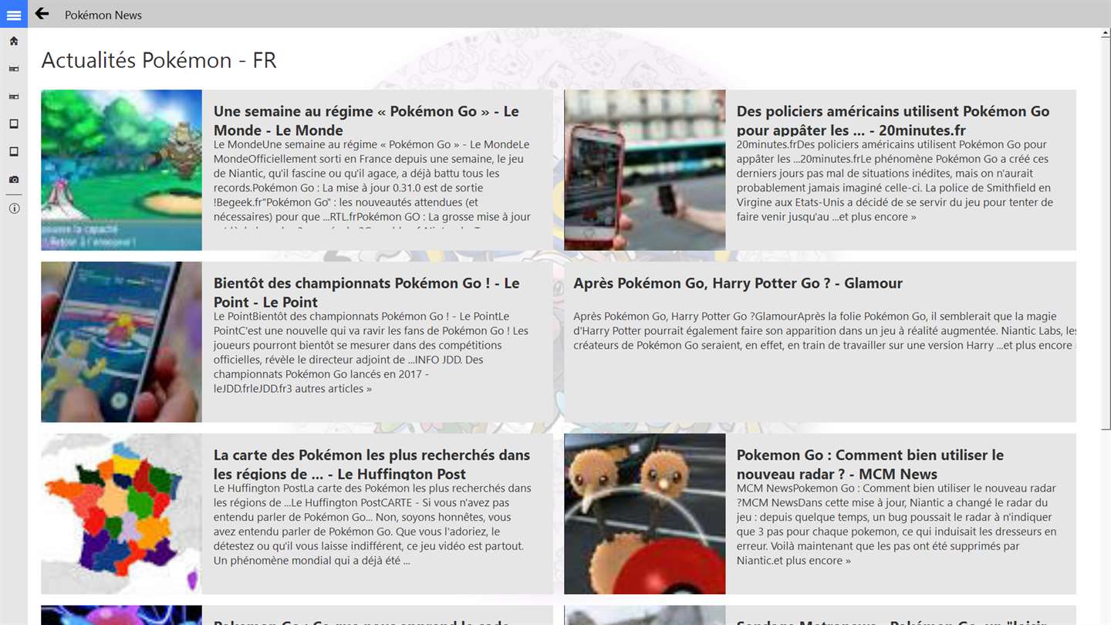Open the Harry Potter Go Glamour headline
This screenshot has width=1111, height=625.
[x=738, y=283]
